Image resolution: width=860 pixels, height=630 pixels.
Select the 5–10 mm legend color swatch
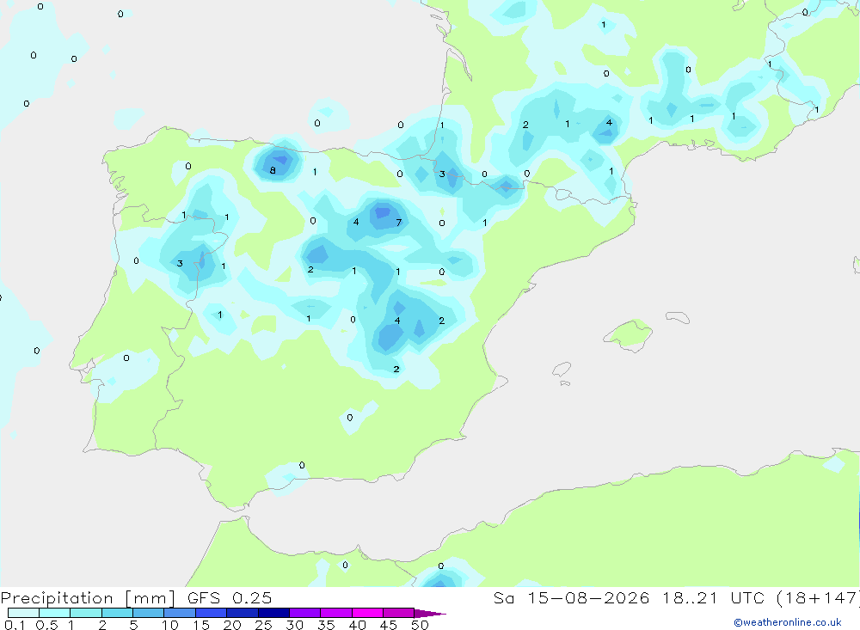point(149,613)
